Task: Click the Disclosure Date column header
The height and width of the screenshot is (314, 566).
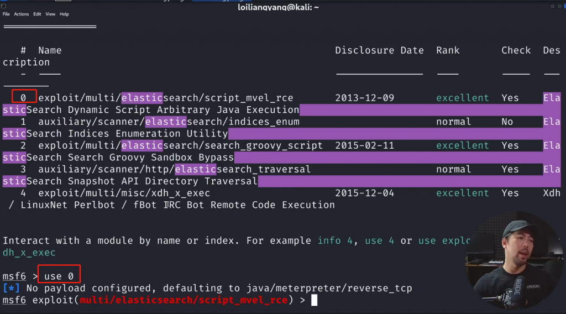Action: [x=379, y=50]
